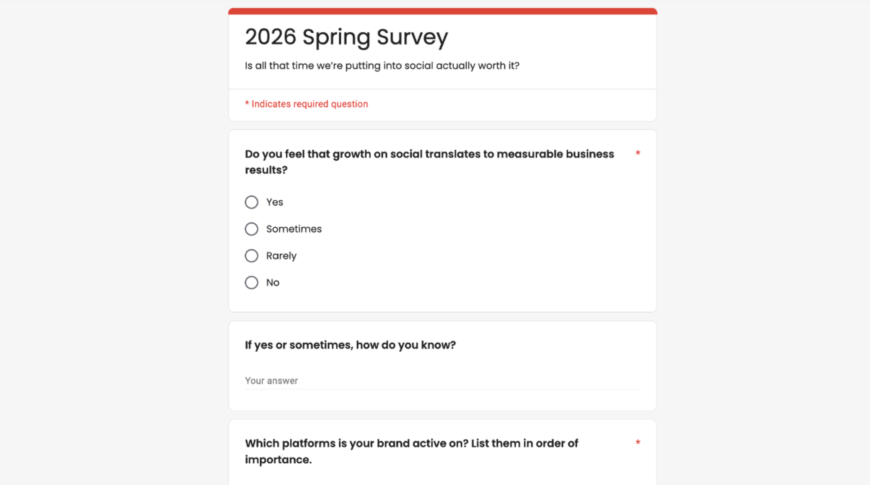Click the red header bar atop the form

(442, 11)
